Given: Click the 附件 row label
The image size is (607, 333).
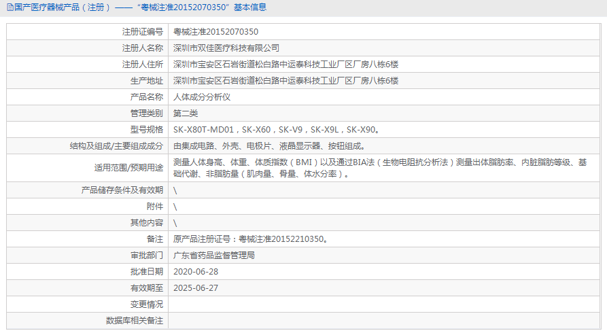Looking at the screenshot, I should [x=154, y=207].
